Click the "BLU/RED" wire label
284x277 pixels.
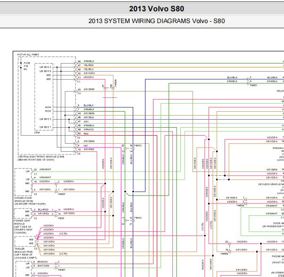[43, 210]
